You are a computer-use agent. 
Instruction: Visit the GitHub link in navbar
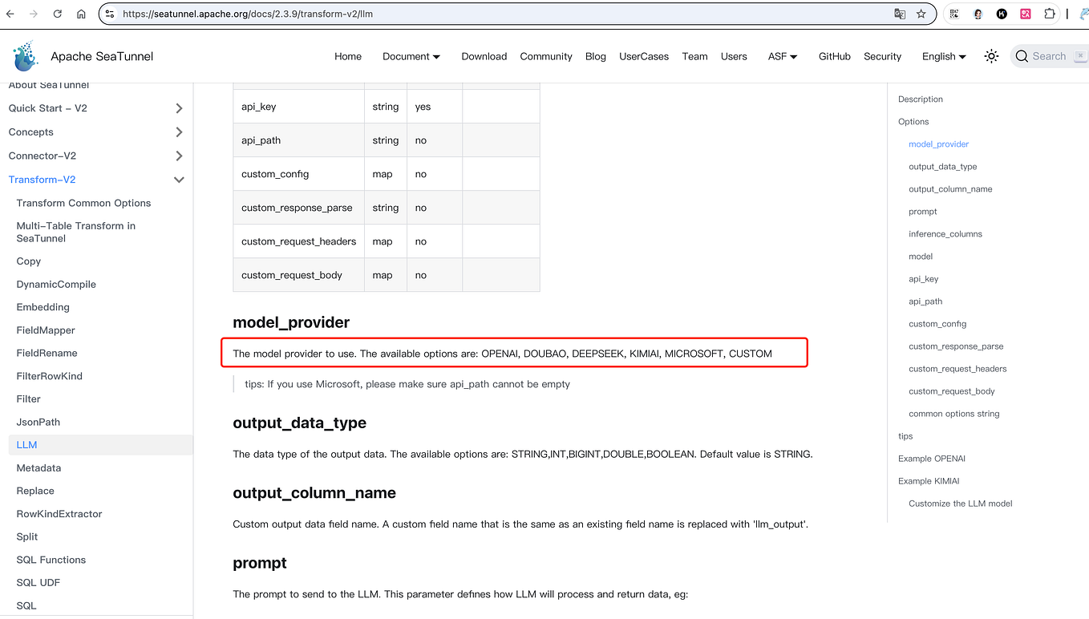(x=834, y=56)
